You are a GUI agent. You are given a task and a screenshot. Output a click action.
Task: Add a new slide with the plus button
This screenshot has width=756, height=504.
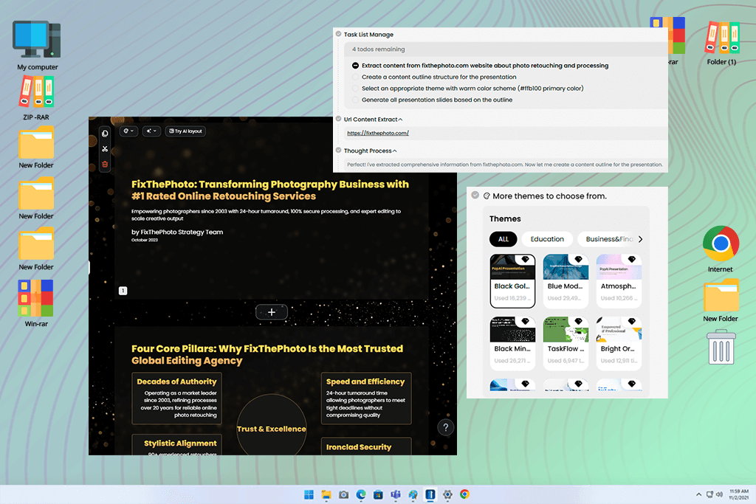(x=272, y=312)
